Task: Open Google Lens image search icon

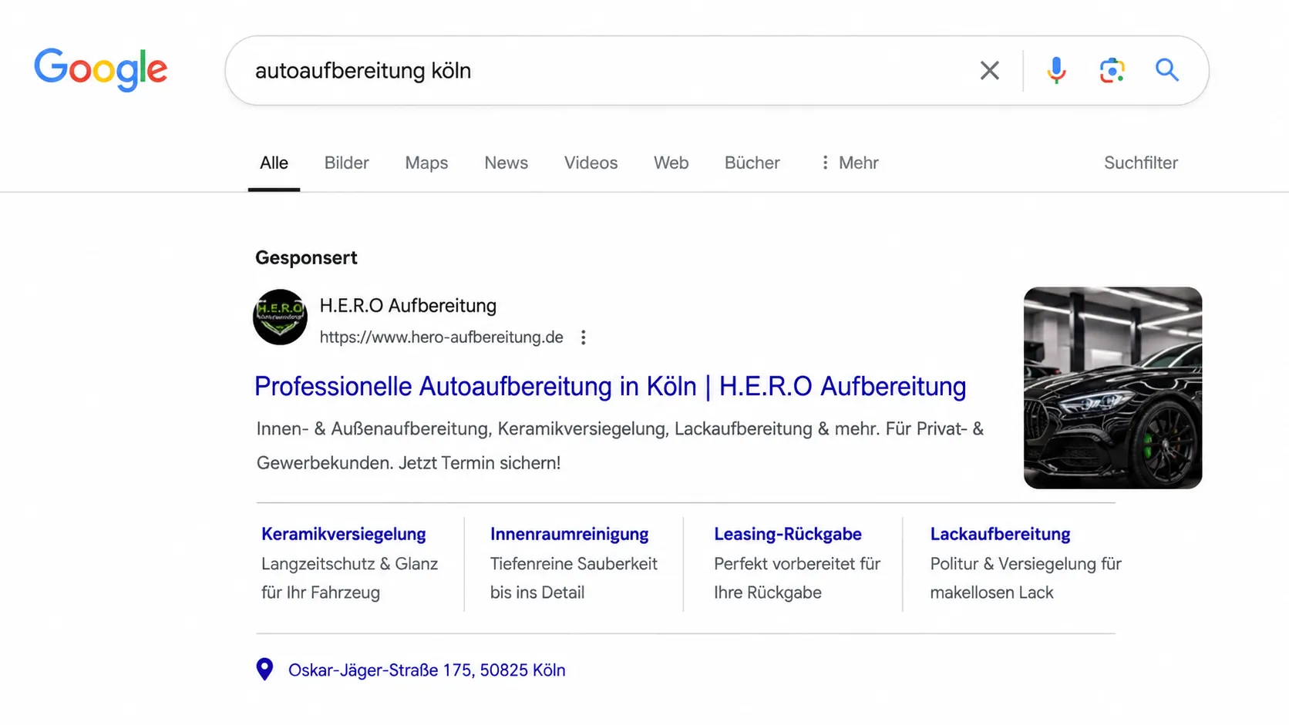Action: pyautogui.click(x=1112, y=70)
